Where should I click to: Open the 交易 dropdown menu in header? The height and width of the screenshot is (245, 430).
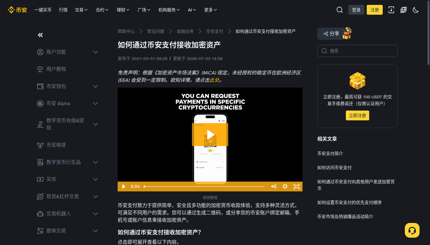[x=81, y=10]
